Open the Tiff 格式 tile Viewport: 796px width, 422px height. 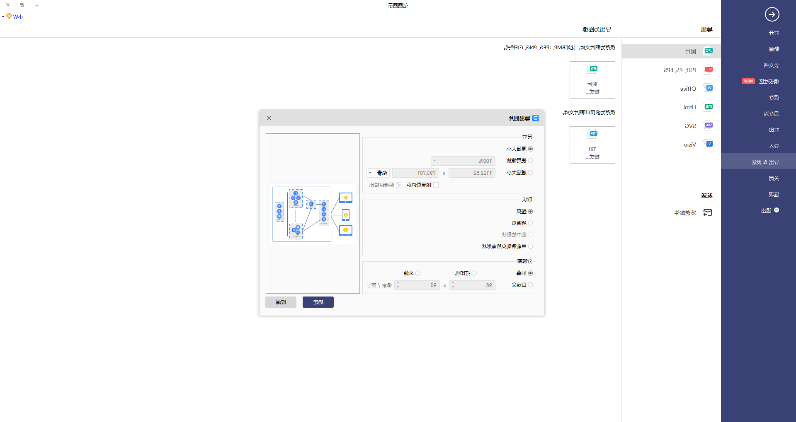592,145
